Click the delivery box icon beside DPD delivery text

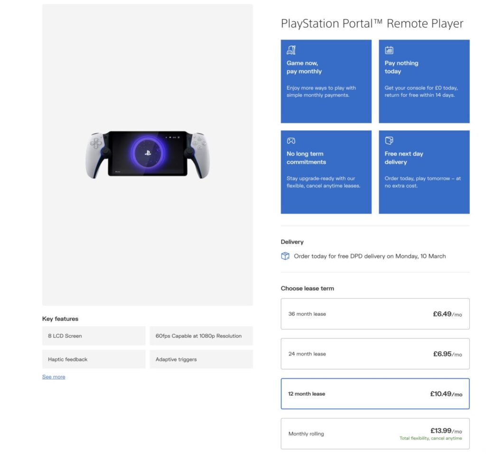point(285,256)
